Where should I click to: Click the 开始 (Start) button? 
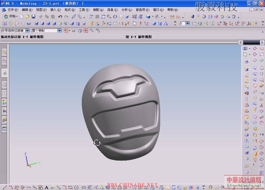[11, 16]
